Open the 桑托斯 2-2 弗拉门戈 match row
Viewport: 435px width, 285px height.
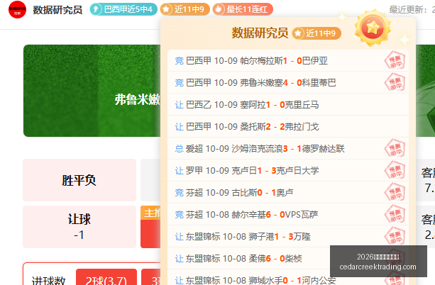[288, 127]
